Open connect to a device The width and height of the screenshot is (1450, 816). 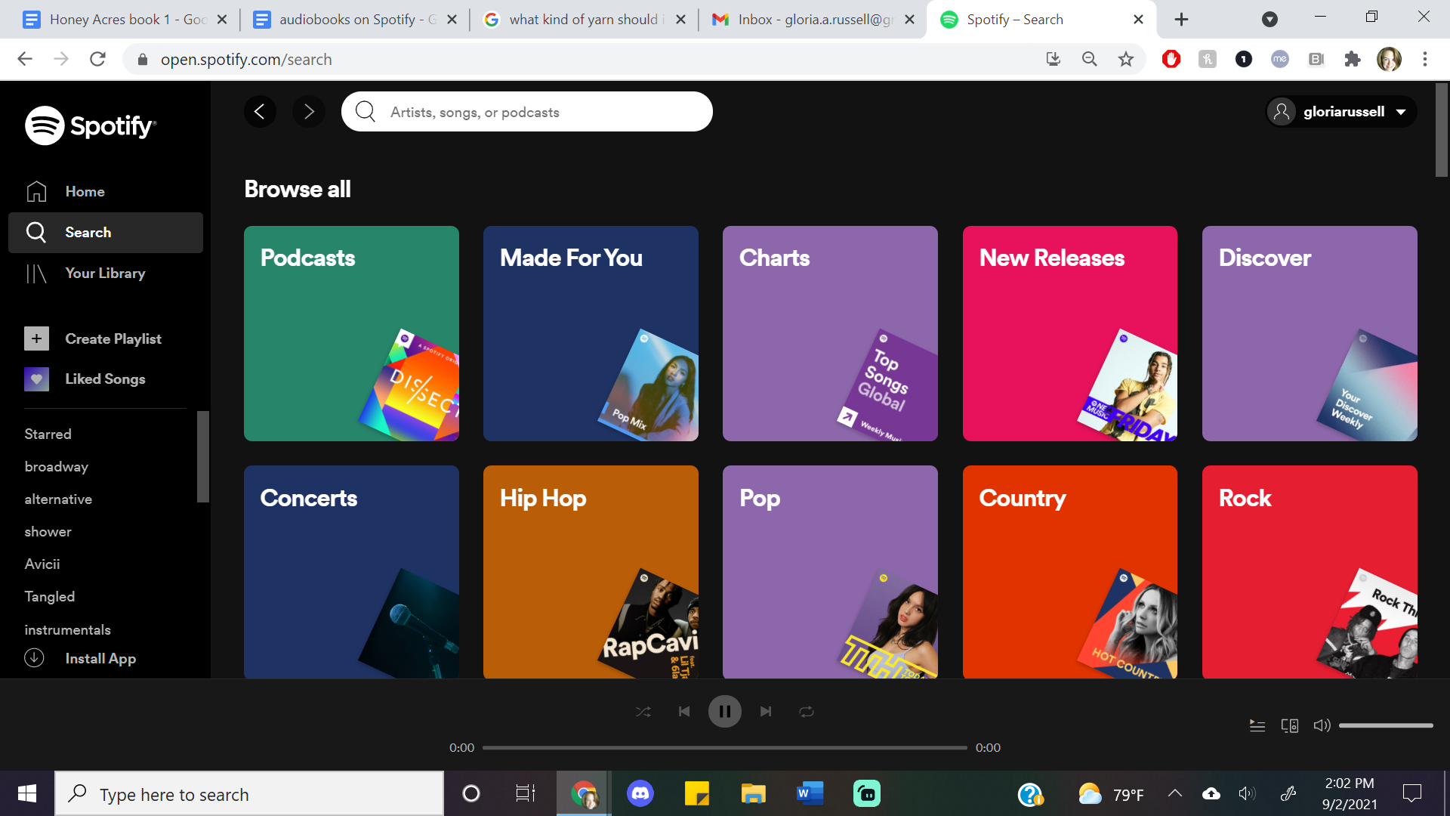1290,725
